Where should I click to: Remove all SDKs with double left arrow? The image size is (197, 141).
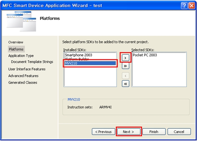click(125, 84)
